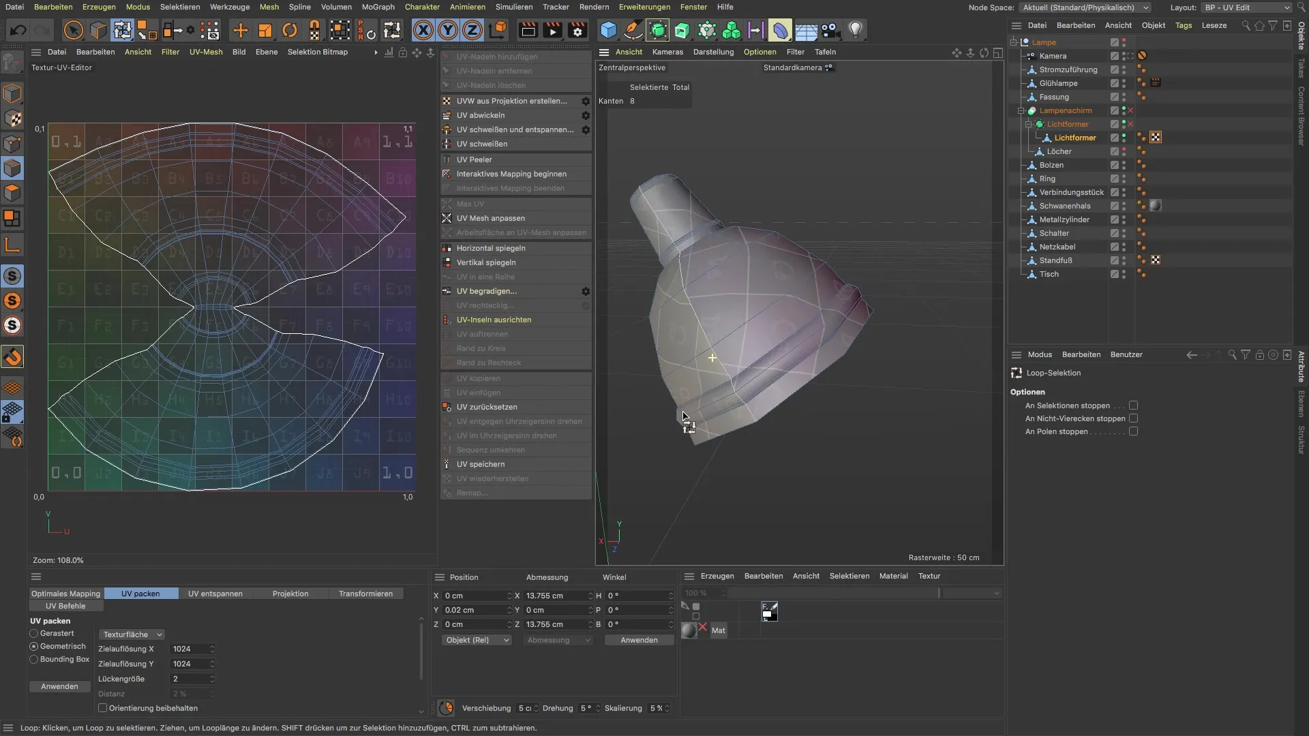Viewport: 1309px width, 736px height.
Task: Click the Zielauflösung X input field
Action: (189, 649)
